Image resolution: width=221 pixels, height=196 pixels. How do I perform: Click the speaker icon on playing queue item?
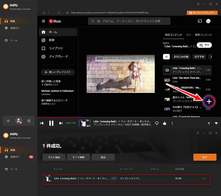(x=167, y=70)
